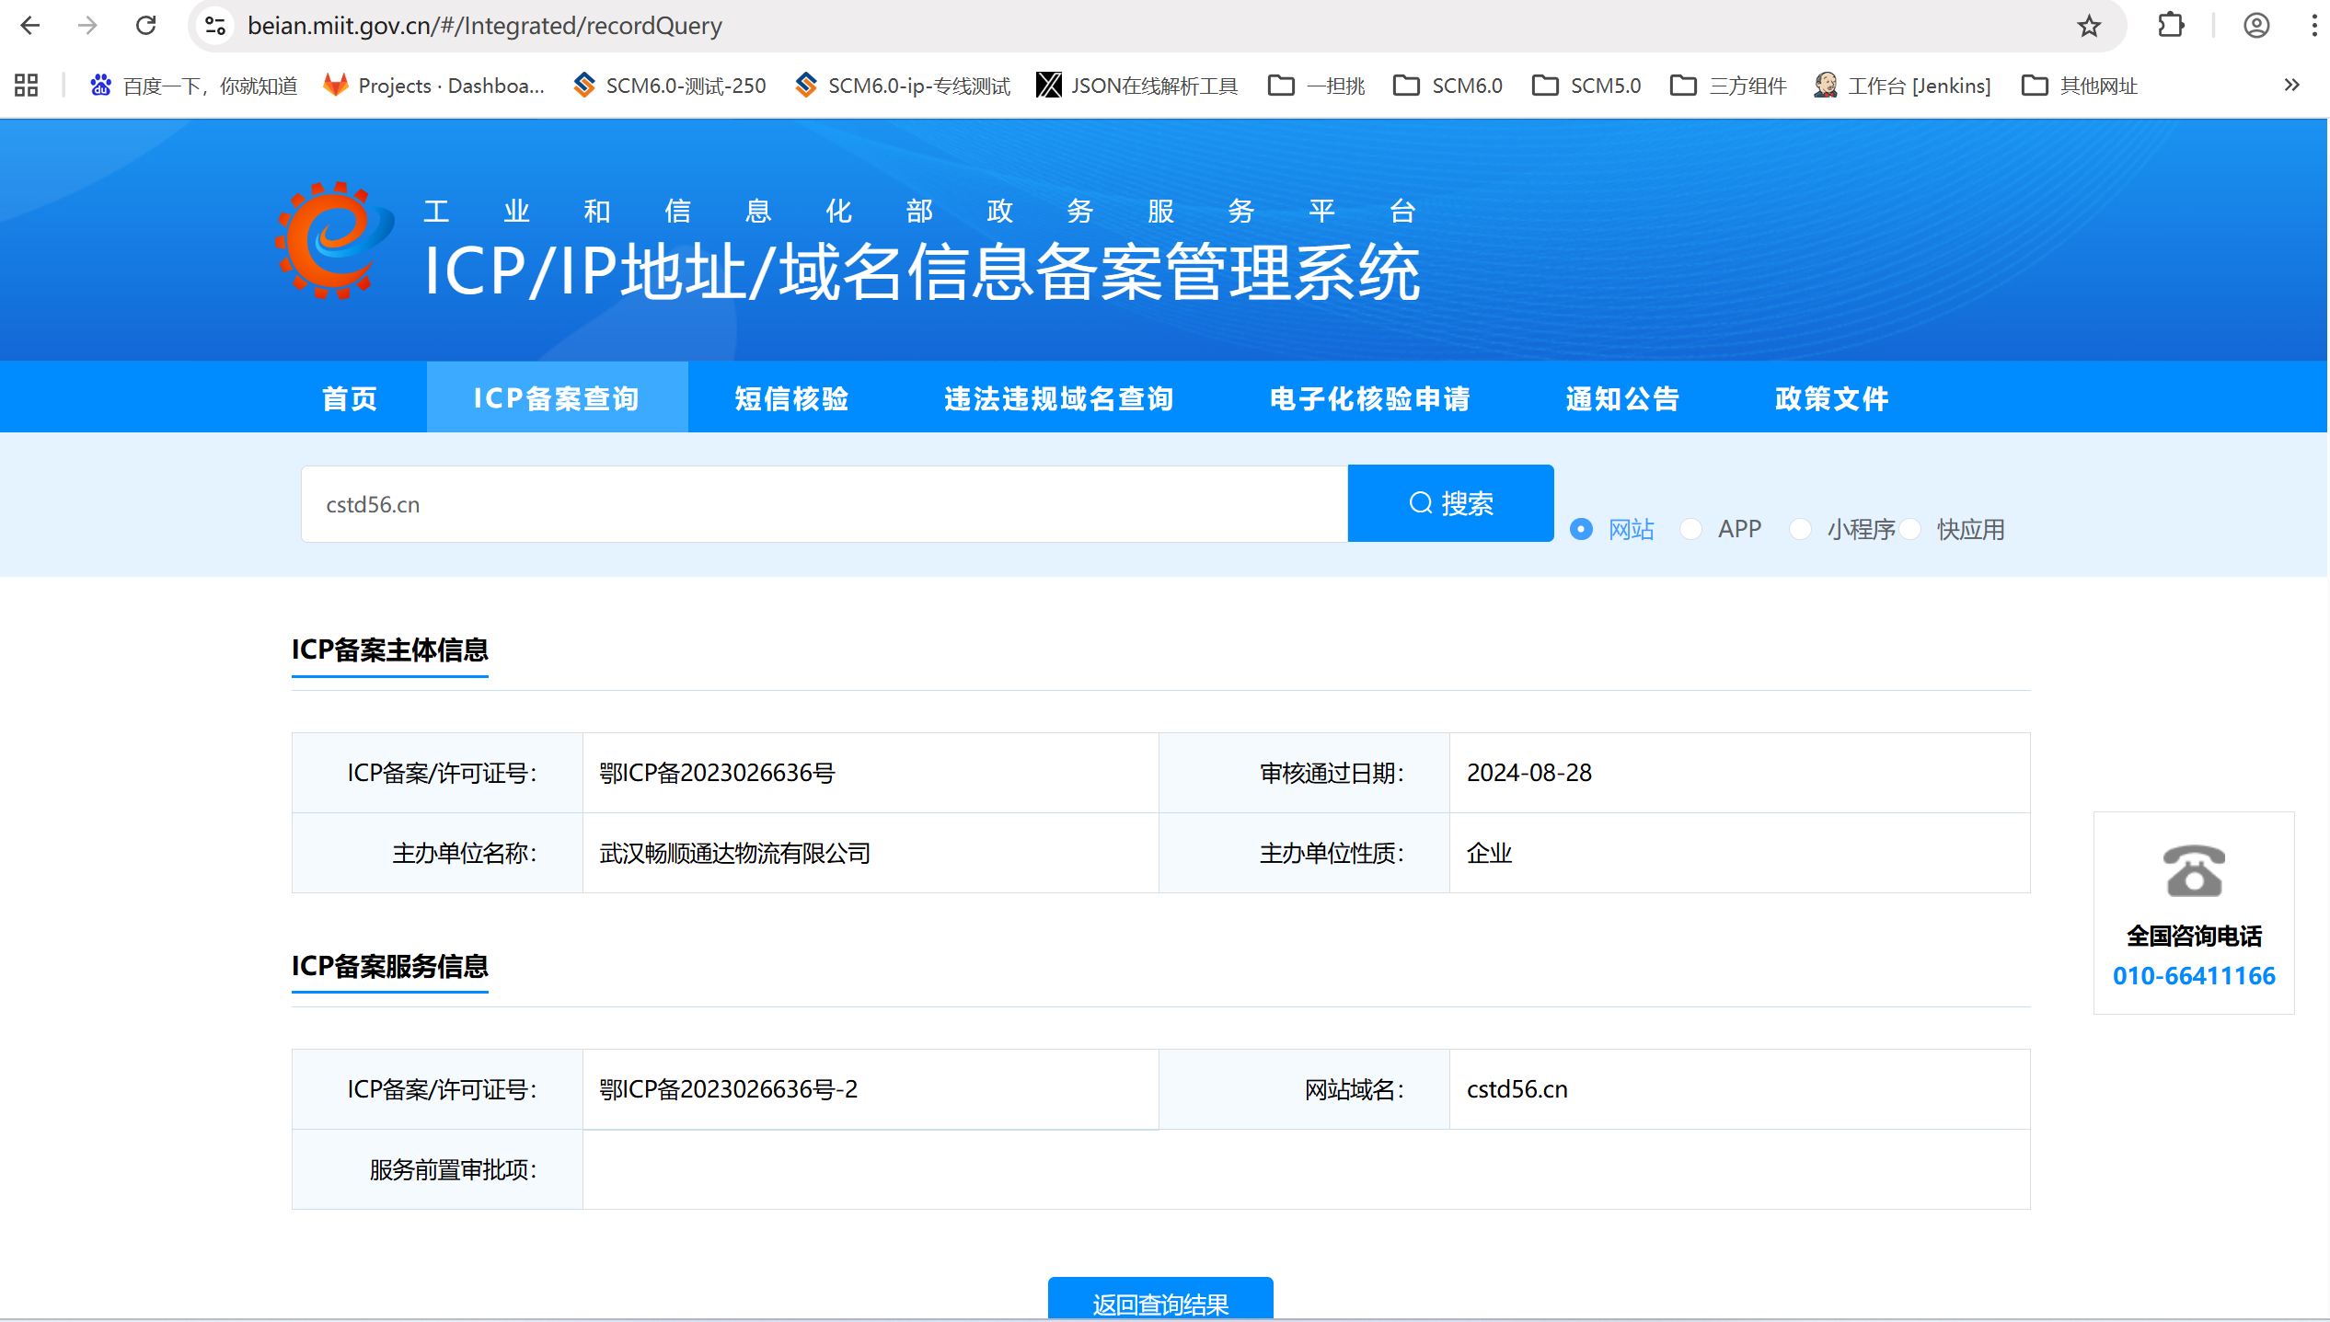This screenshot has height=1322, width=2330.
Task: Open the 通知公告 navigation tab
Action: coord(1622,398)
